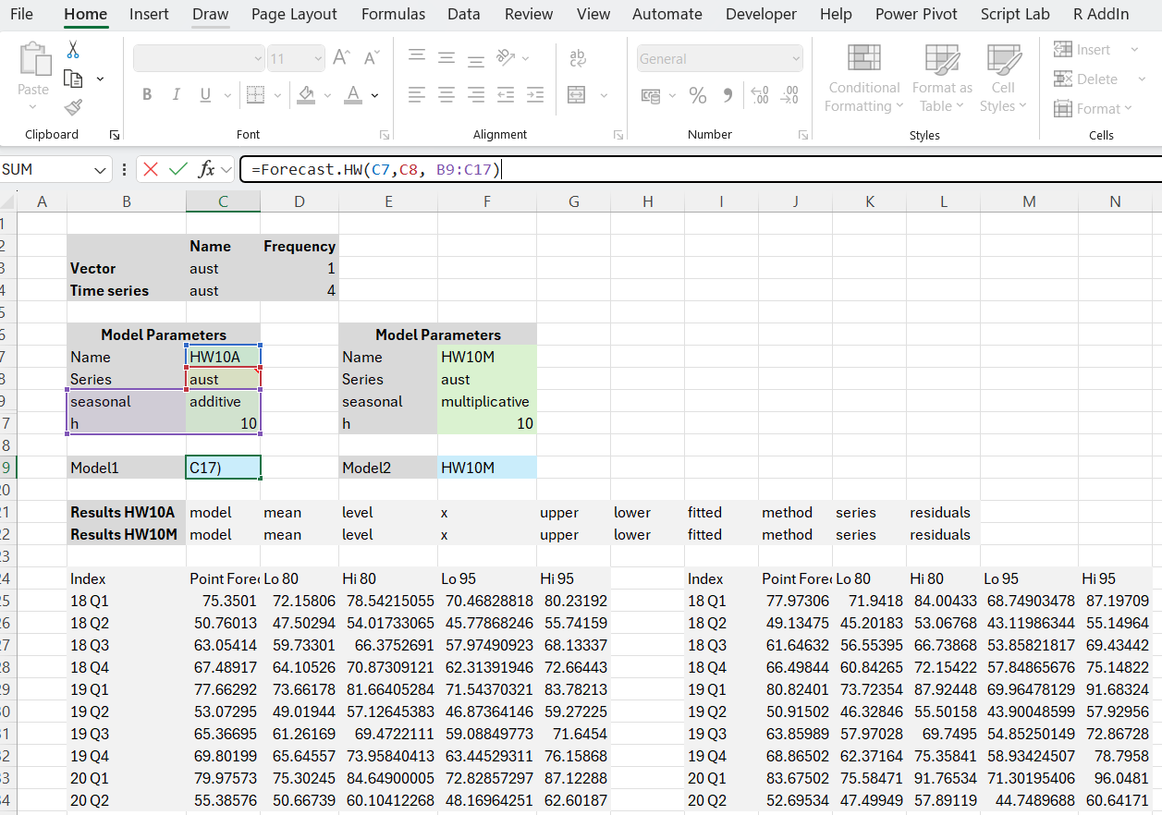Switch to the Formulas ribbon tab
The width and height of the screenshot is (1162, 815).
[x=393, y=14]
